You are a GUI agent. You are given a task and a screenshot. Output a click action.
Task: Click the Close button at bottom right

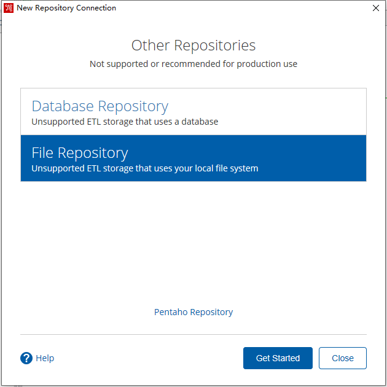(x=342, y=358)
